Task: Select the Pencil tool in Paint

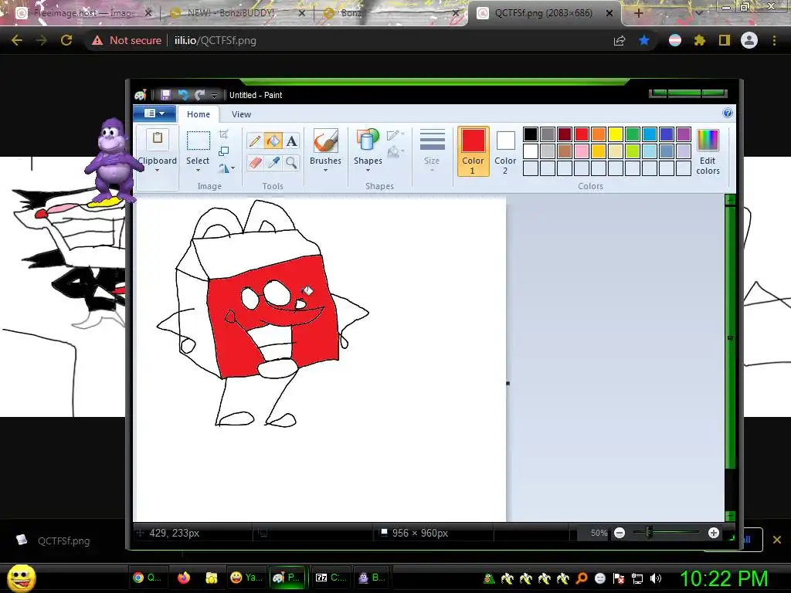Action: (255, 141)
